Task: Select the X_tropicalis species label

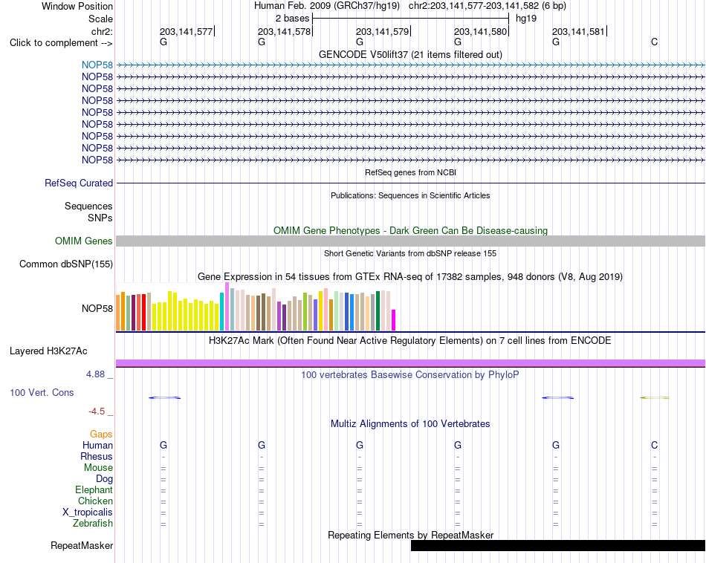Action: [x=88, y=512]
